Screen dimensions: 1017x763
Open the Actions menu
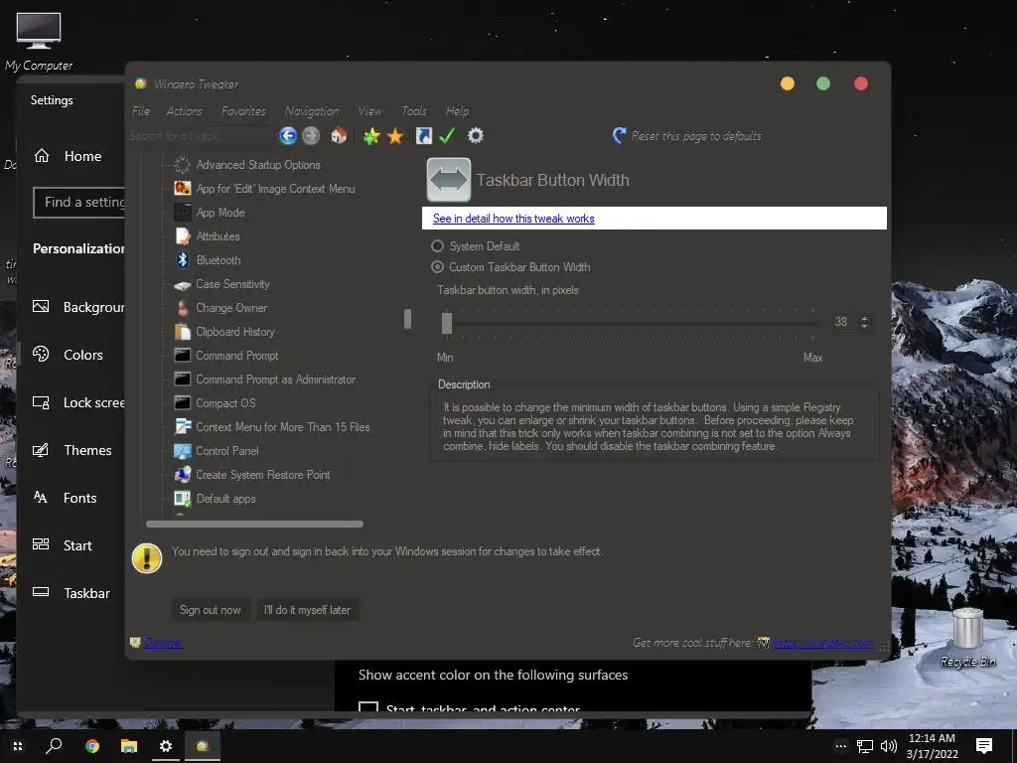tap(184, 111)
